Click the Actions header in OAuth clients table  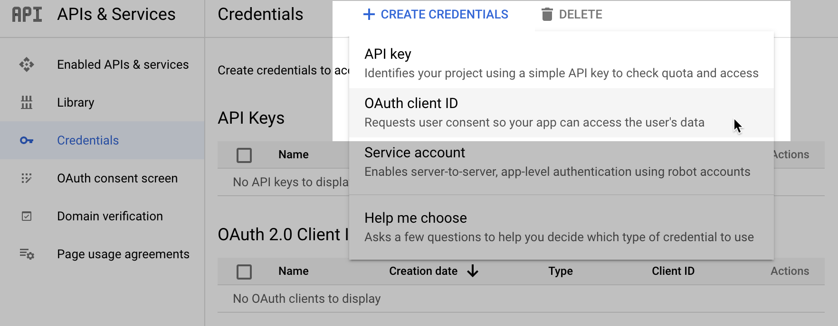pos(790,271)
